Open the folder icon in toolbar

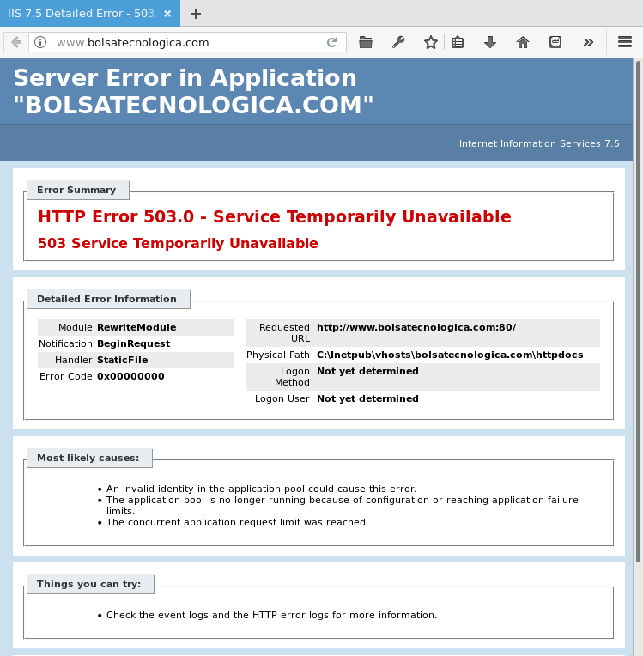click(x=366, y=42)
